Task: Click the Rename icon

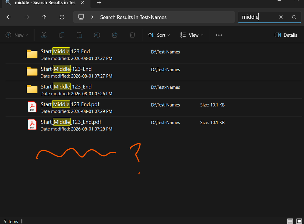Action: 97,35
